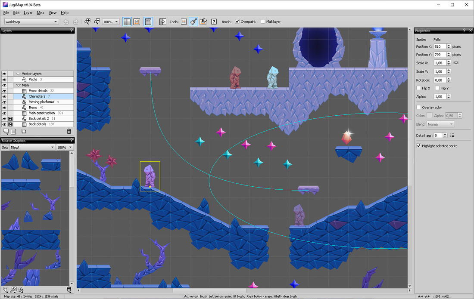Open the Layer menu
Screen dimensions: 474x299
pos(28,12)
